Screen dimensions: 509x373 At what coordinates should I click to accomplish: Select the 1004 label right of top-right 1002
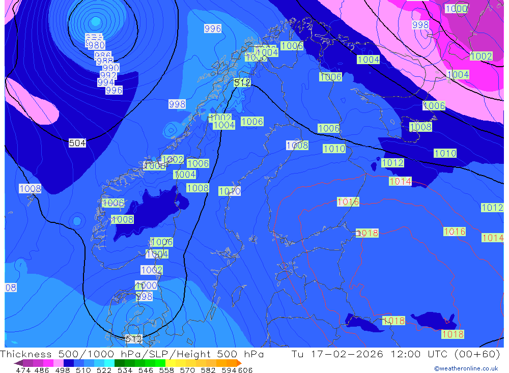click(x=458, y=75)
